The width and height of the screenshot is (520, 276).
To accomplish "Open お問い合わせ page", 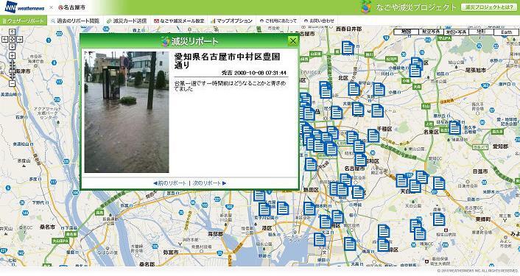I will click(320, 21).
